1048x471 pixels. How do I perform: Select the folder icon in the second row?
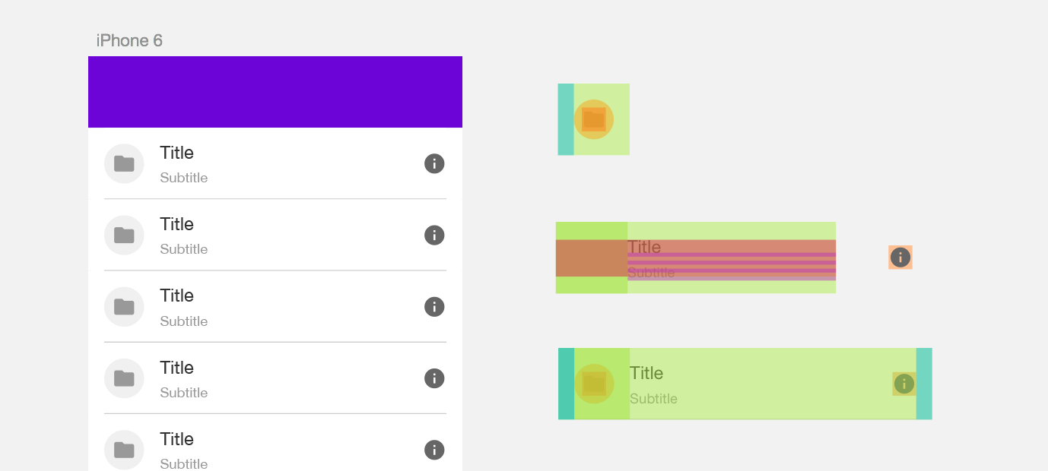[124, 235]
